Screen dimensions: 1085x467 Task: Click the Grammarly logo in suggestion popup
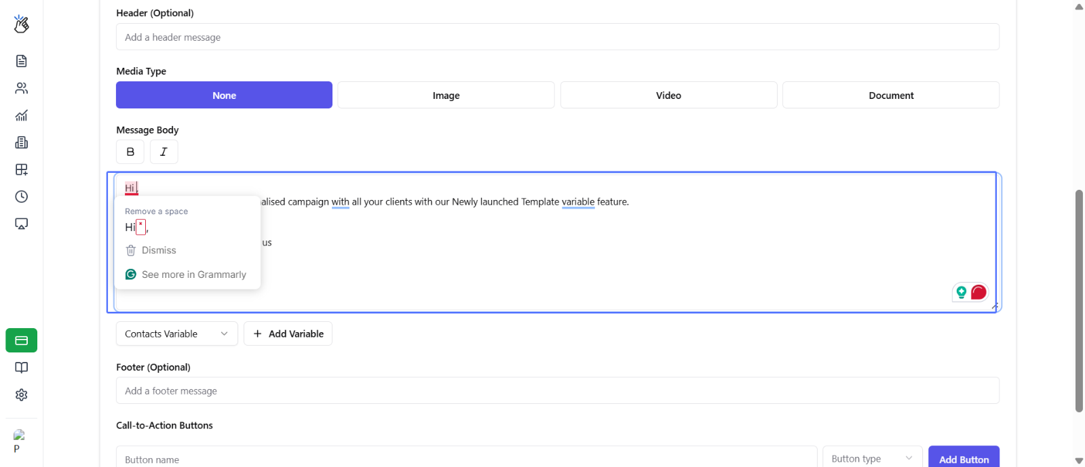(131, 275)
